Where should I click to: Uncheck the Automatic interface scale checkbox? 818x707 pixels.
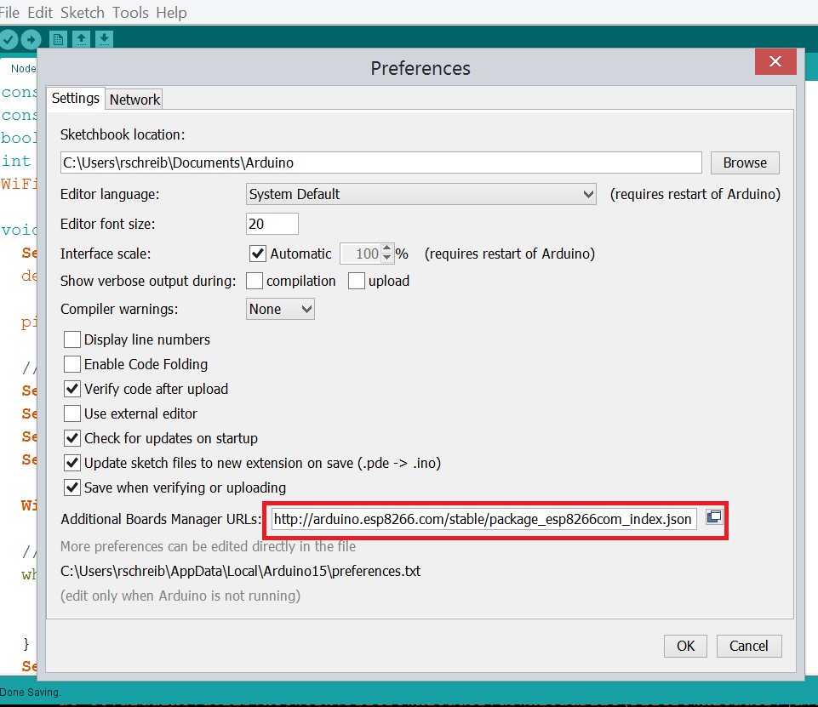coord(258,254)
